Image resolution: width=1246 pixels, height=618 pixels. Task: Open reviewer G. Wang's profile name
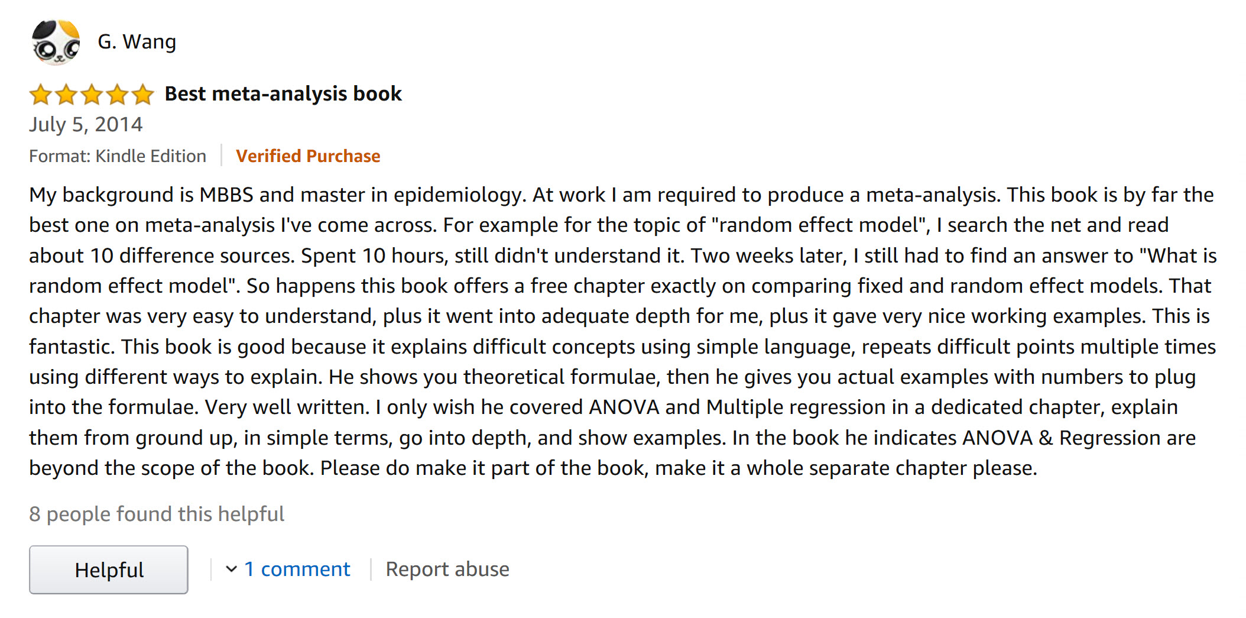[x=137, y=42]
